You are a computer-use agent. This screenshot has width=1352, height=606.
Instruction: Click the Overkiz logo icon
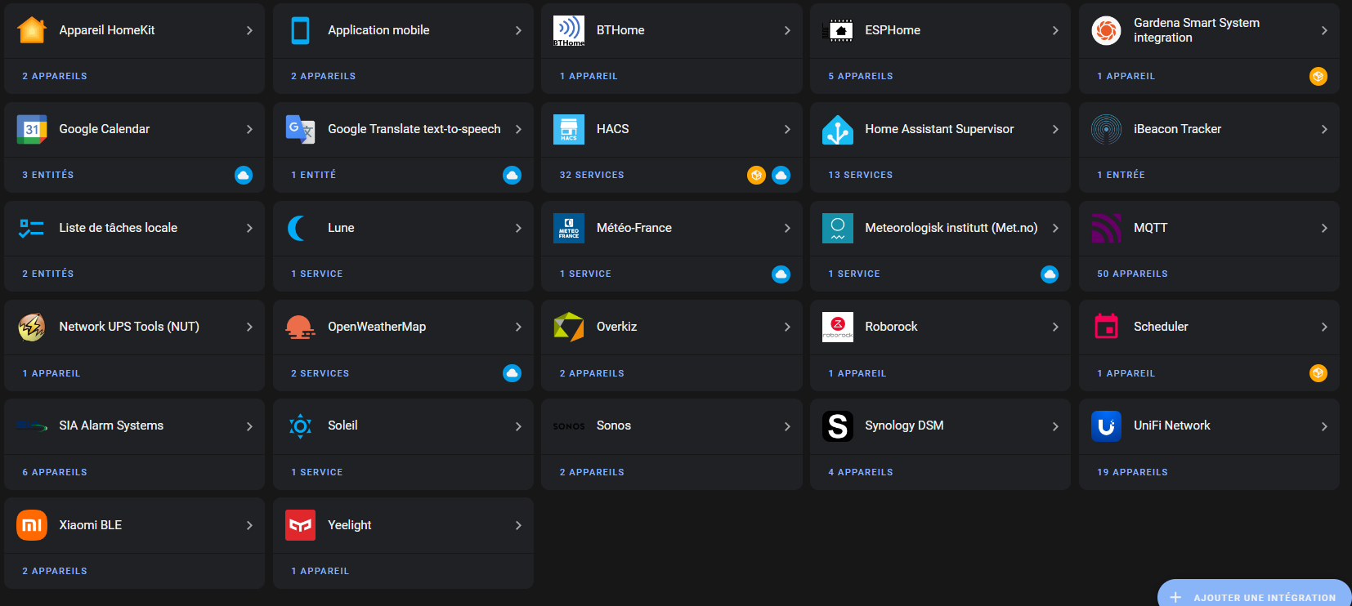569,327
